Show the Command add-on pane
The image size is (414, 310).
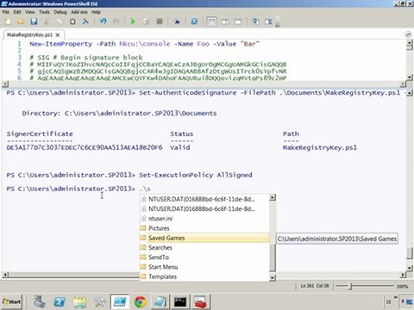pyautogui.click(x=268, y=22)
